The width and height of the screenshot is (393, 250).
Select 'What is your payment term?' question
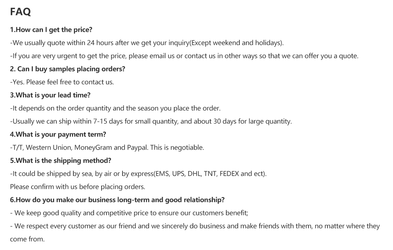58,134
